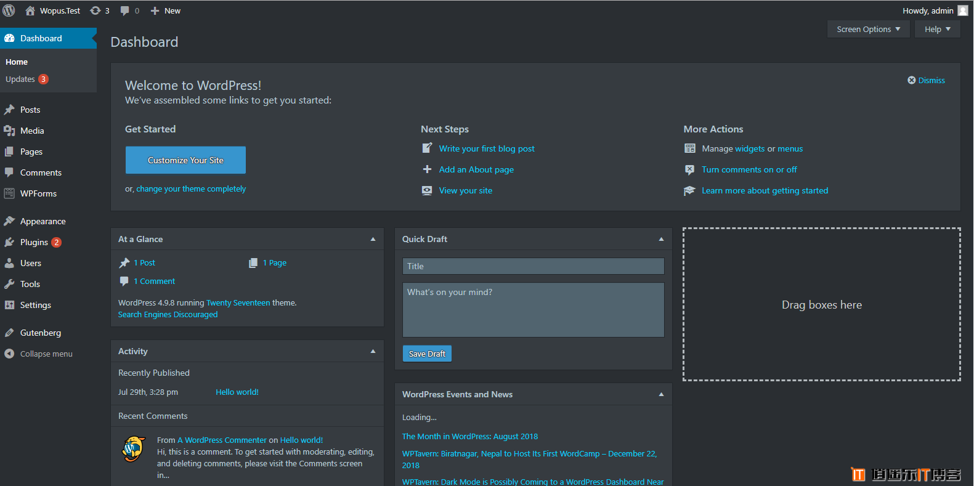
Task: Click the Plugins plug icon
Action: (x=9, y=242)
